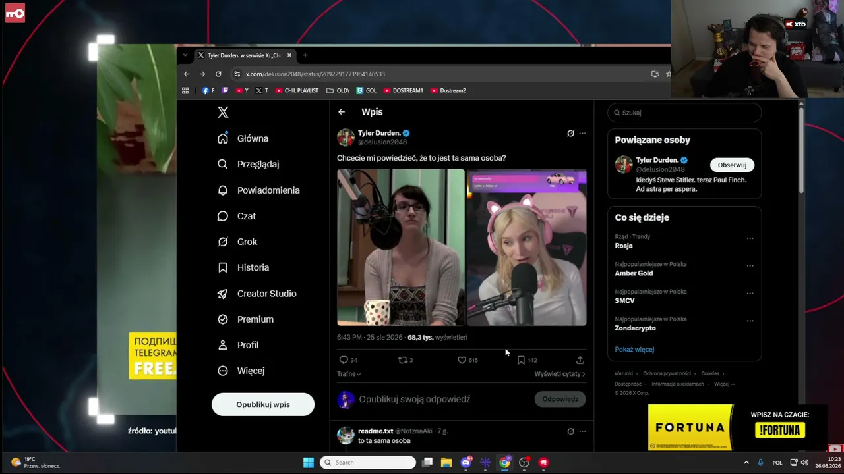This screenshot has width=844, height=474.
Task: Open Grok explanation icon on Tyler Durden's post
Action: pos(570,133)
